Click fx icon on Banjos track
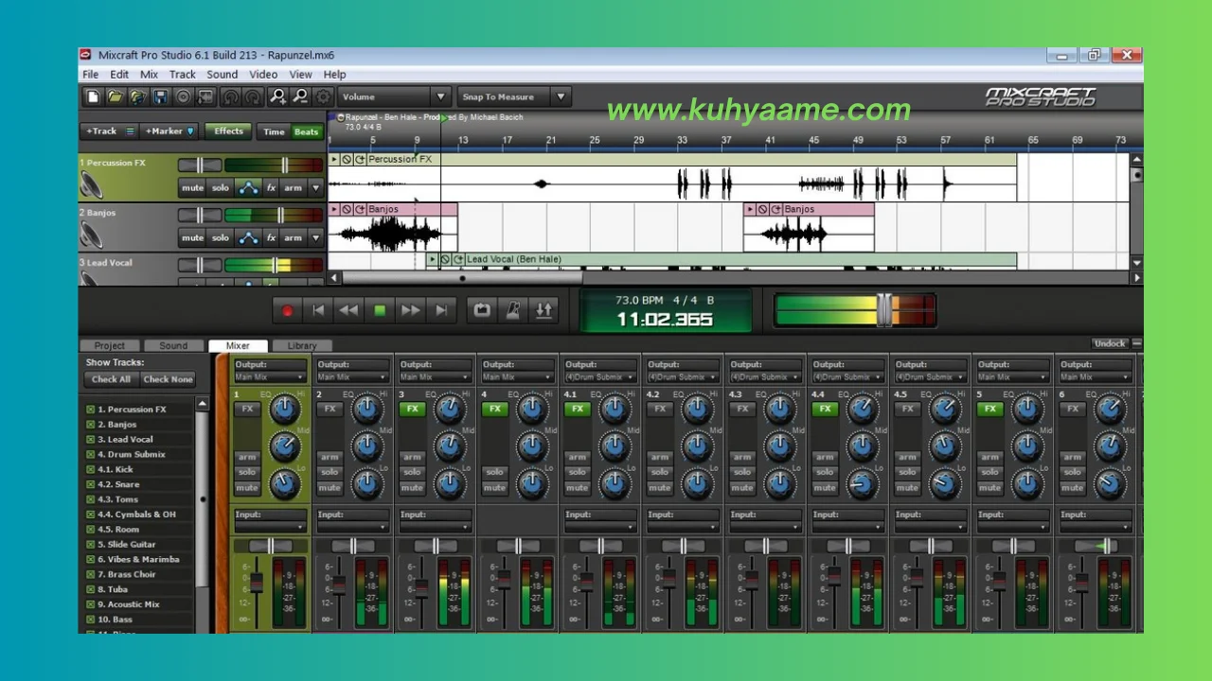The height and width of the screenshot is (681, 1212). pos(271,237)
